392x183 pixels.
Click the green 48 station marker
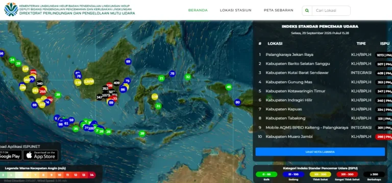pos(229,87)
